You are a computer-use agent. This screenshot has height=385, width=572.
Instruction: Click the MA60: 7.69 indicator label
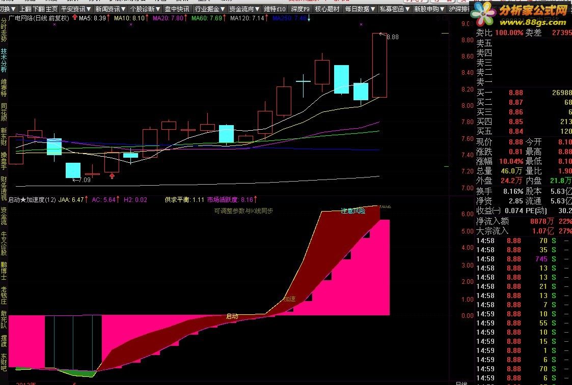[x=206, y=18]
